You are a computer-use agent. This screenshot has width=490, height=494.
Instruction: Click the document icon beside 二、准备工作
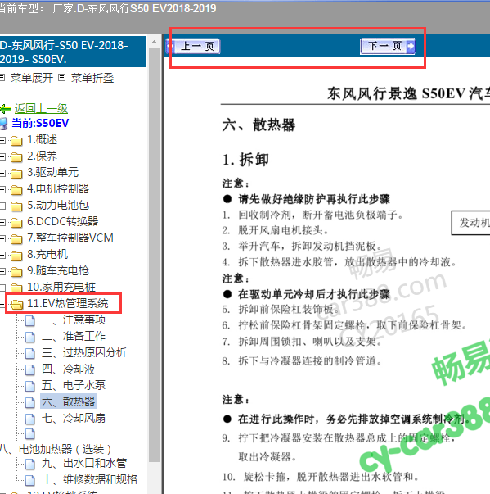tap(30, 337)
